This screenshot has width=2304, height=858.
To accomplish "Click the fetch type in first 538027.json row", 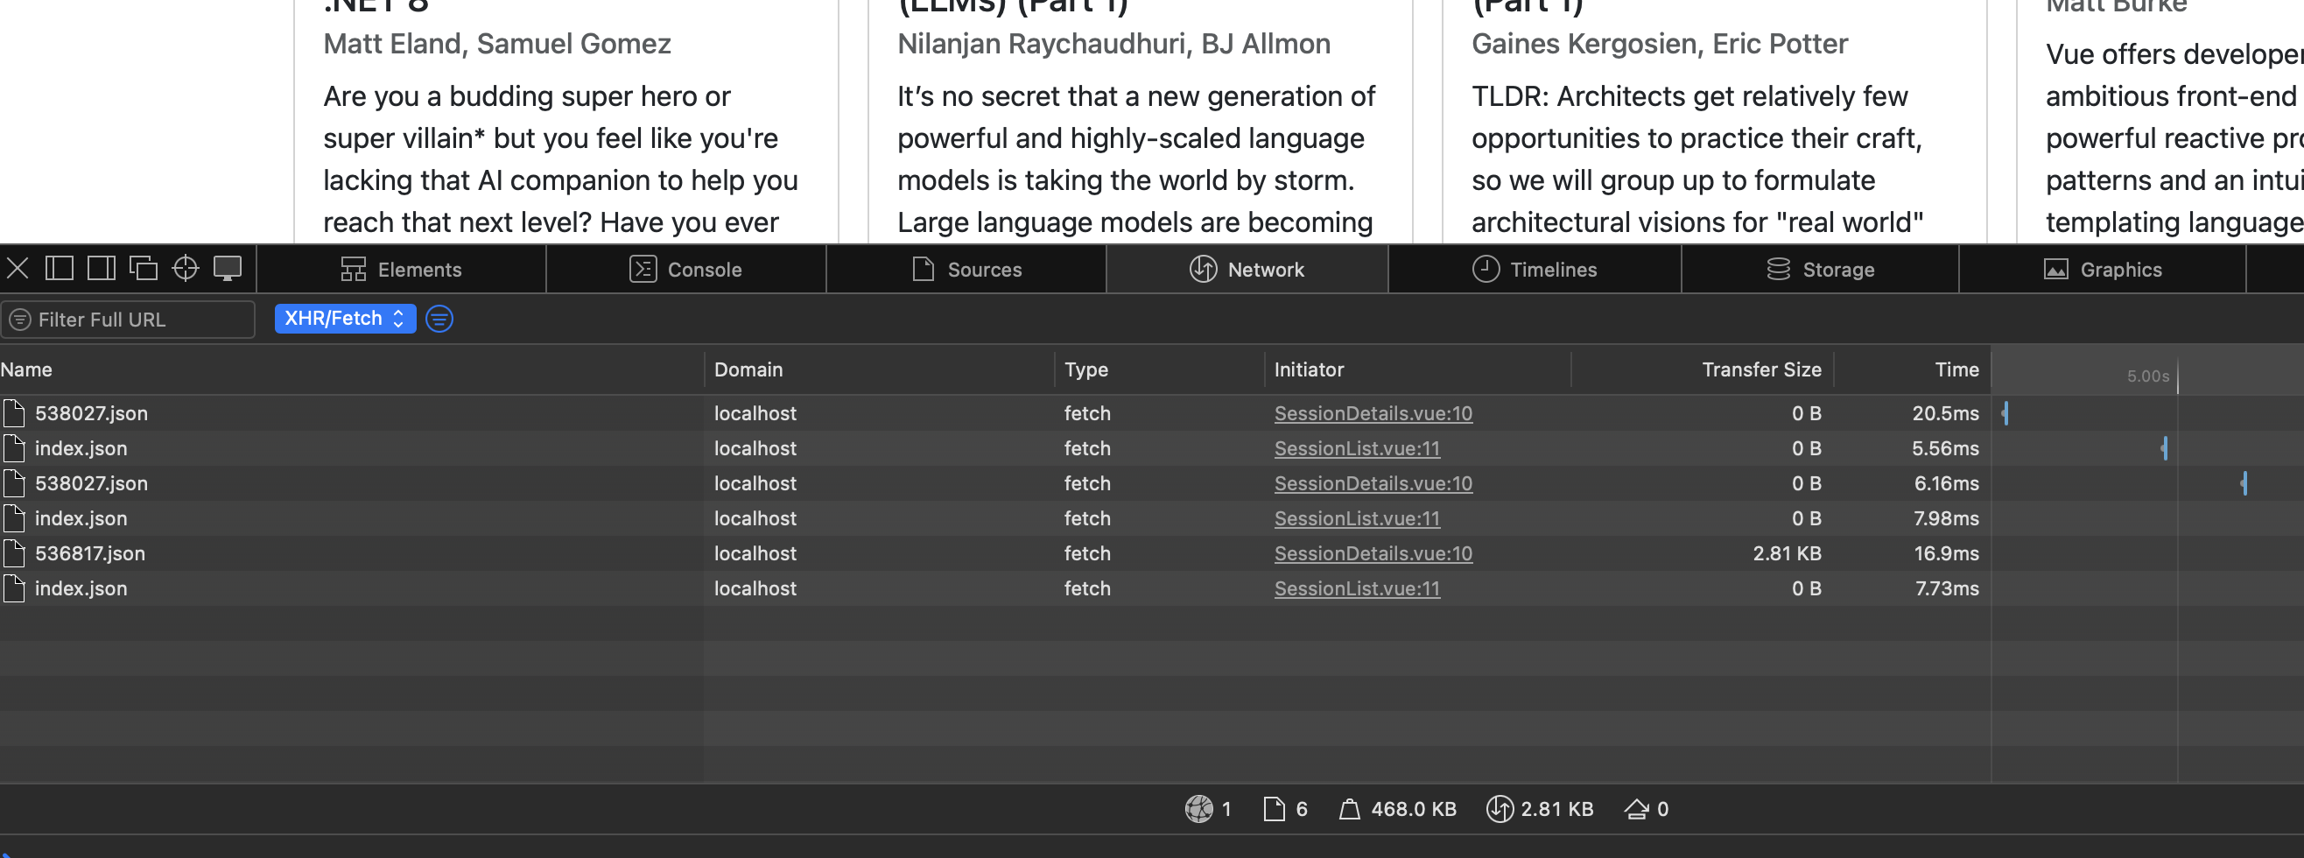I will 1086,413.
